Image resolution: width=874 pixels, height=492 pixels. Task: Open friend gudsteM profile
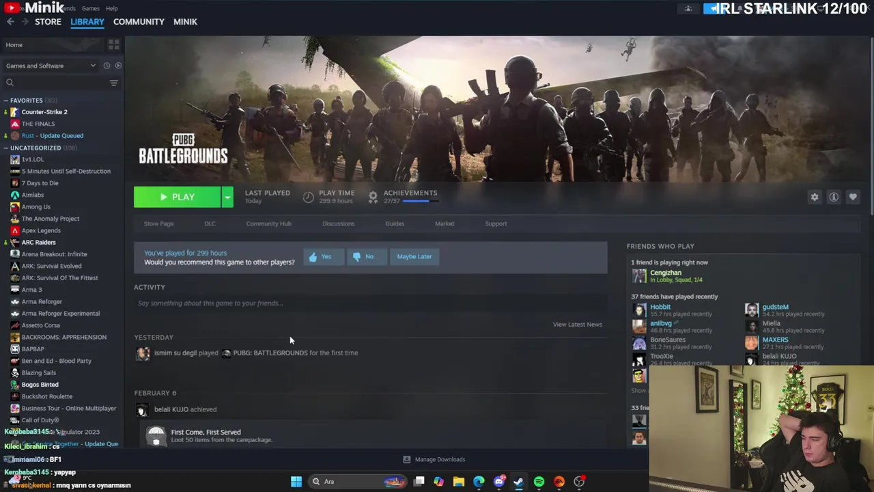(775, 307)
